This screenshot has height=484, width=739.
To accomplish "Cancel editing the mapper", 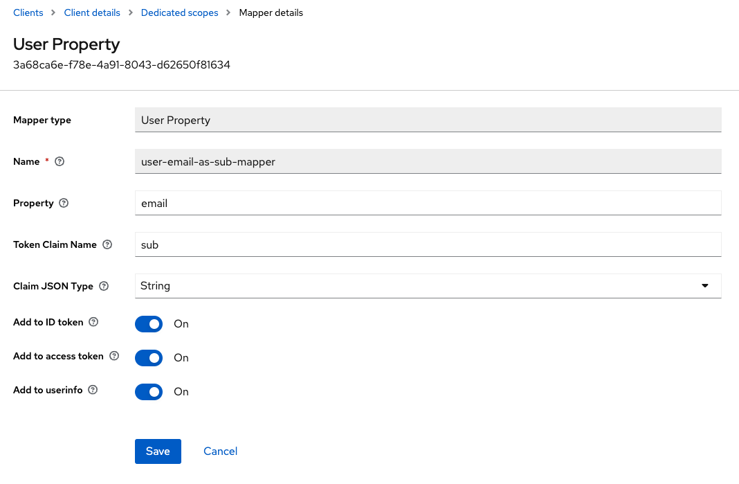I will [220, 451].
